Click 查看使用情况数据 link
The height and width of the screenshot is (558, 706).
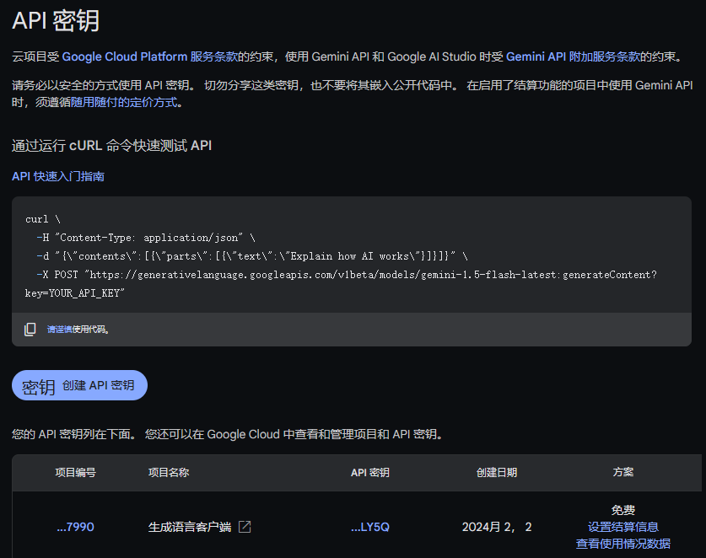[x=623, y=544]
